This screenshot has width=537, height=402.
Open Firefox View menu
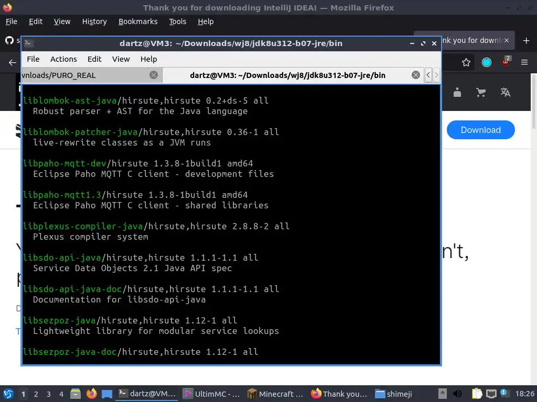[x=62, y=21]
